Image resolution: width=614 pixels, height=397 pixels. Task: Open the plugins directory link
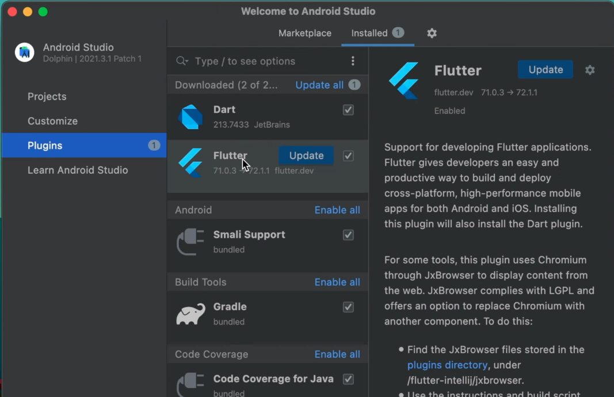(447, 365)
